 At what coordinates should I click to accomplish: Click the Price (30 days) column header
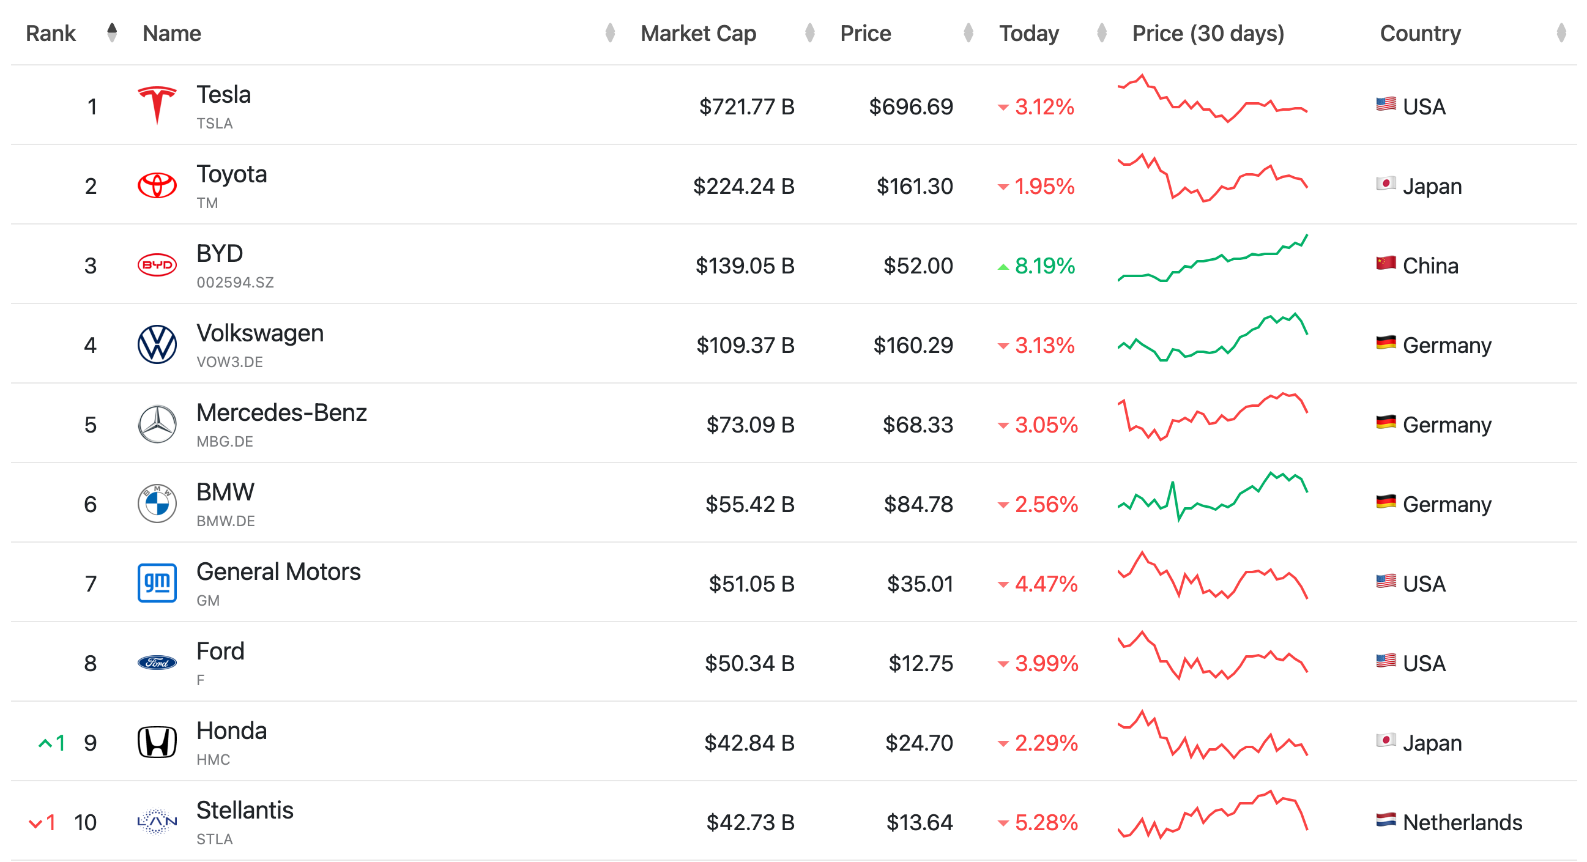pyautogui.click(x=1208, y=33)
